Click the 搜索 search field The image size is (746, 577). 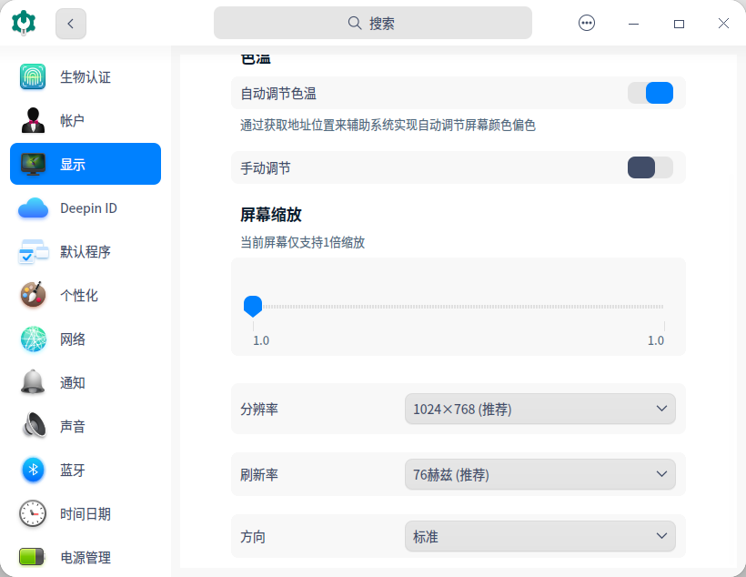click(373, 22)
